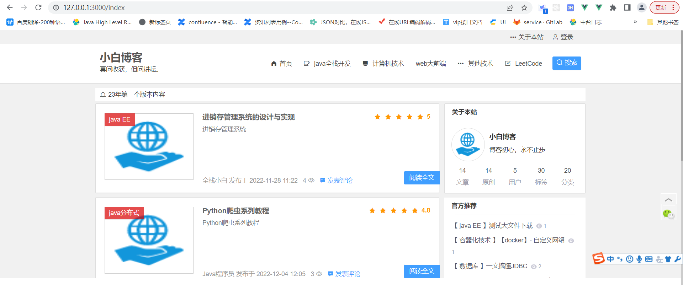Open vip接口文档 bookmark

pos(462,22)
